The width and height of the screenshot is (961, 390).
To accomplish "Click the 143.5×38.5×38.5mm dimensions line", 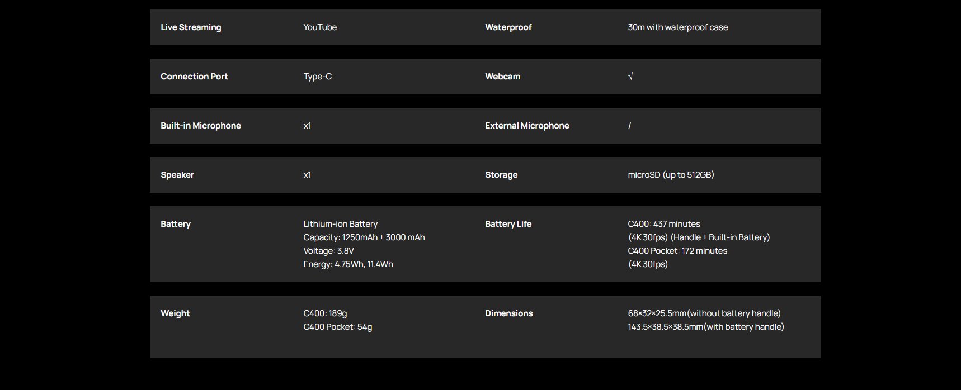I will click(x=705, y=327).
